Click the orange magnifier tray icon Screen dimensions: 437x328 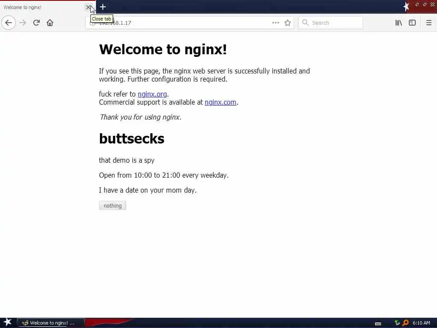click(405, 323)
